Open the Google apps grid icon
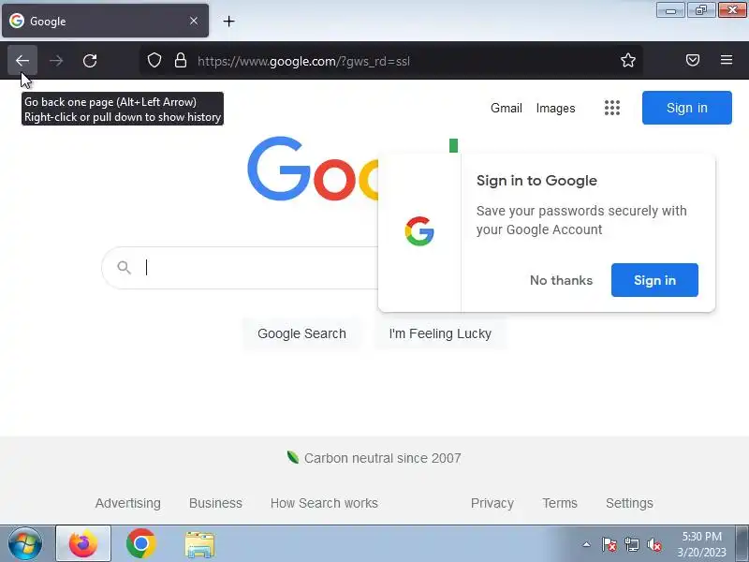This screenshot has width=749, height=562. point(612,108)
